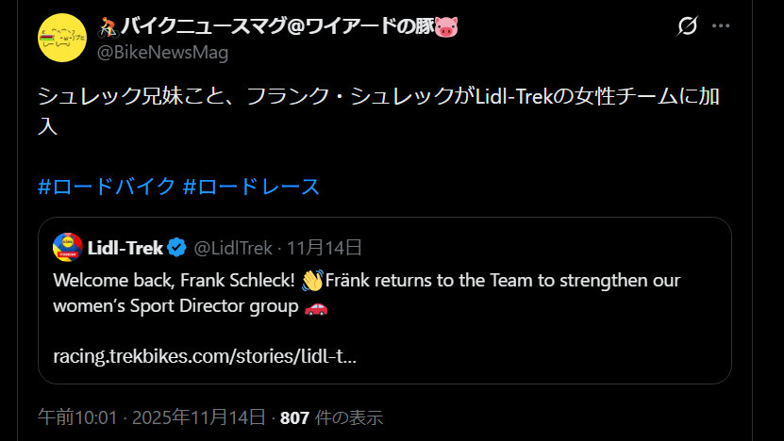Open the #ロードバイク hashtag
The height and width of the screenshot is (441, 784).
coord(106,187)
